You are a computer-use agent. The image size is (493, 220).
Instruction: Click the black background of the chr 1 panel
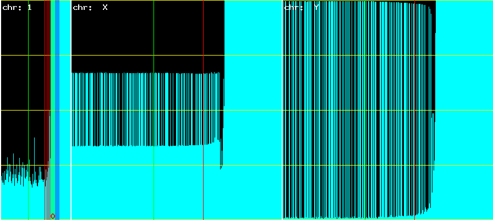pos(22,82)
